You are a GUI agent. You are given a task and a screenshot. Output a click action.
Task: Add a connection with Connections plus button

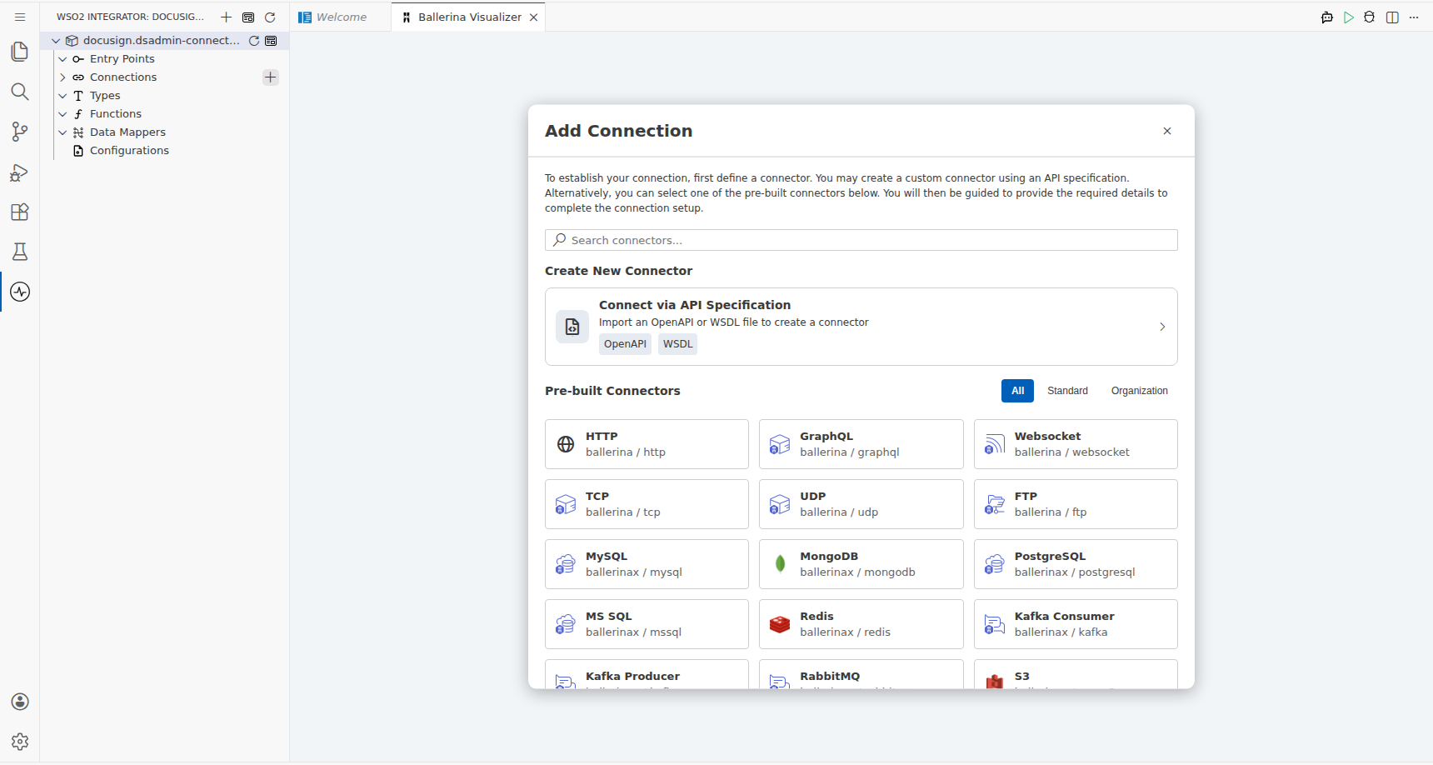tap(270, 77)
